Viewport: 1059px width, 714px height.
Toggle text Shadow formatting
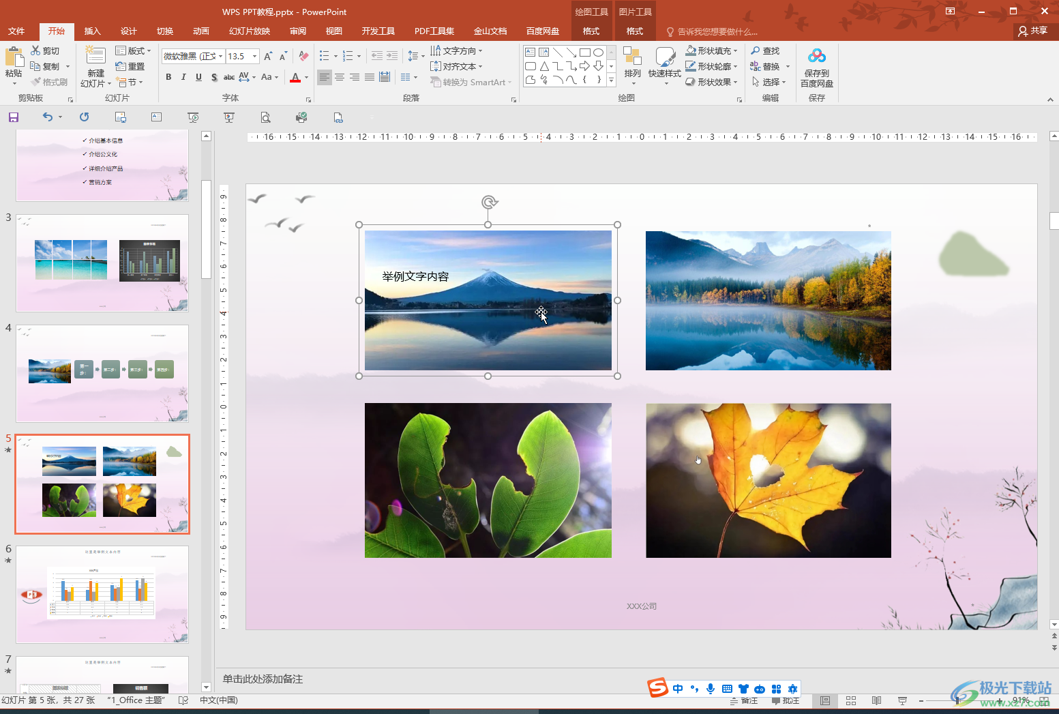click(214, 77)
